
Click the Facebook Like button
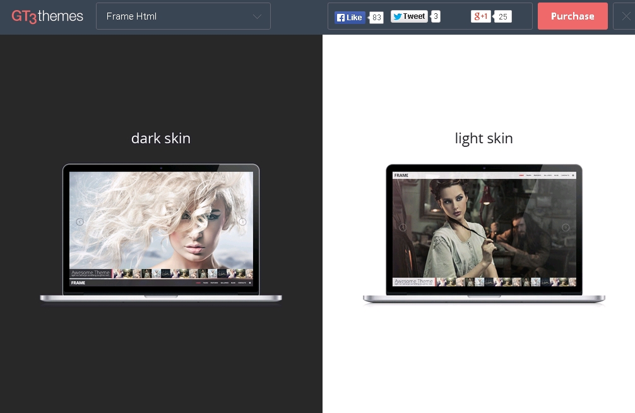[x=350, y=17]
